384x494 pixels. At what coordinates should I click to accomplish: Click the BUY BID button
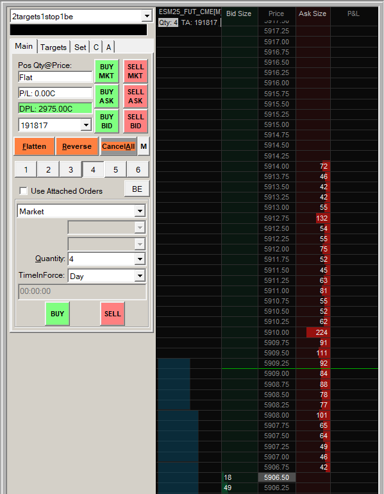(x=106, y=121)
